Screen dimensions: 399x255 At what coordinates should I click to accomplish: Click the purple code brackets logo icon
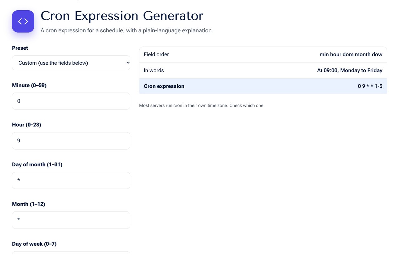click(23, 21)
